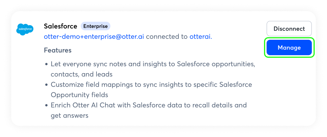327x137 pixels.
Task: Open the otter-demo+enterprise@otter.ai email link
Action: point(94,37)
